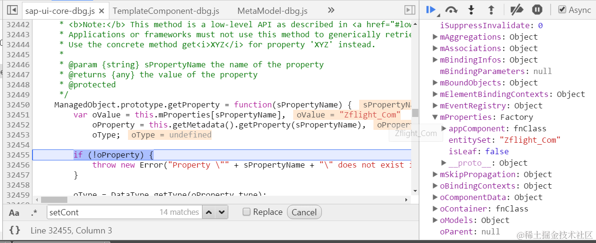Image resolution: width=596 pixels, height=243 pixels.
Task: Cancel the search bar
Action: (x=304, y=212)
